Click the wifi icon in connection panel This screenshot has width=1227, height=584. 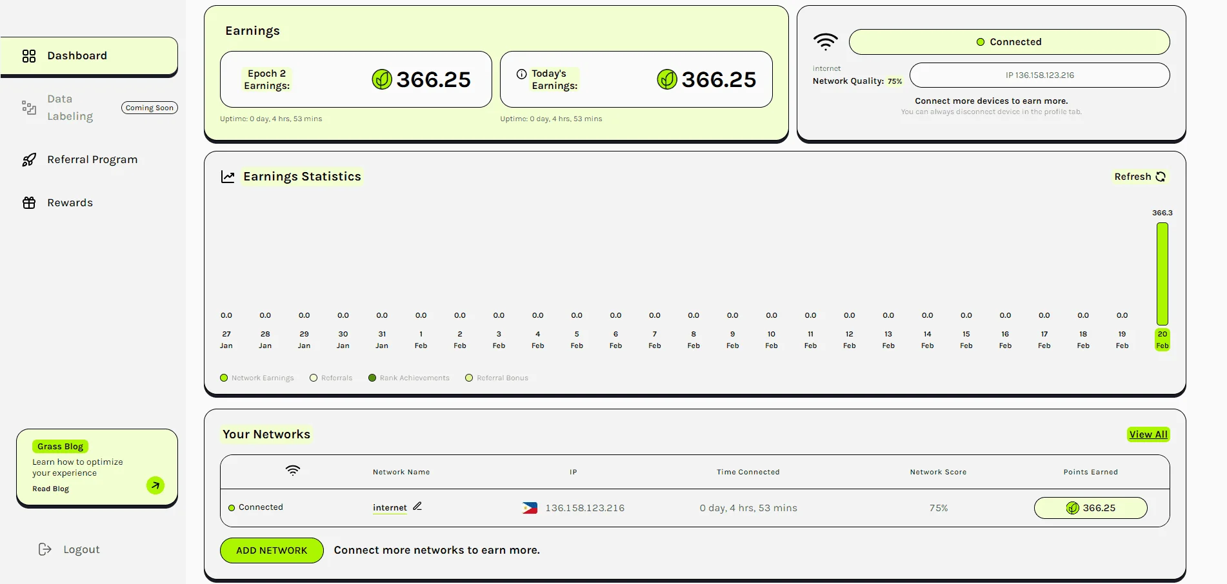pos(825,42)
